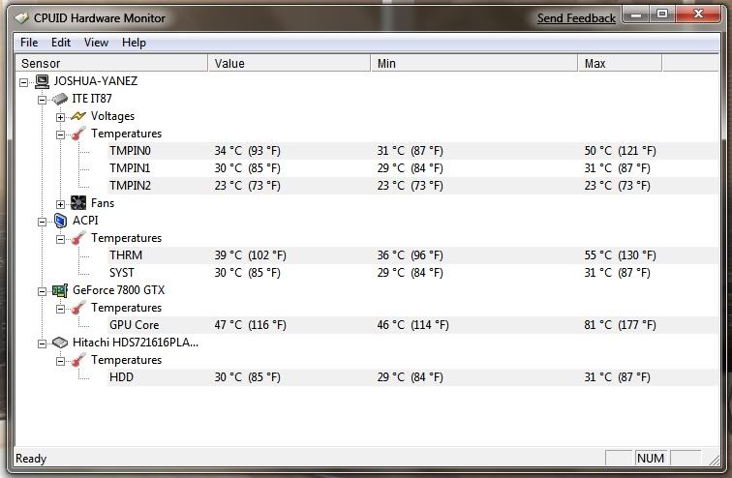
Task: Click the Sensor column header
Action: coord(111,63)
